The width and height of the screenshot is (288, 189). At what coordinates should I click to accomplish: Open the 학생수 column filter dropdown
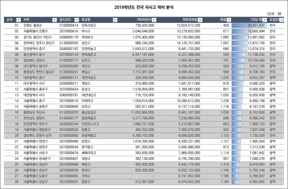pos(229,20)
